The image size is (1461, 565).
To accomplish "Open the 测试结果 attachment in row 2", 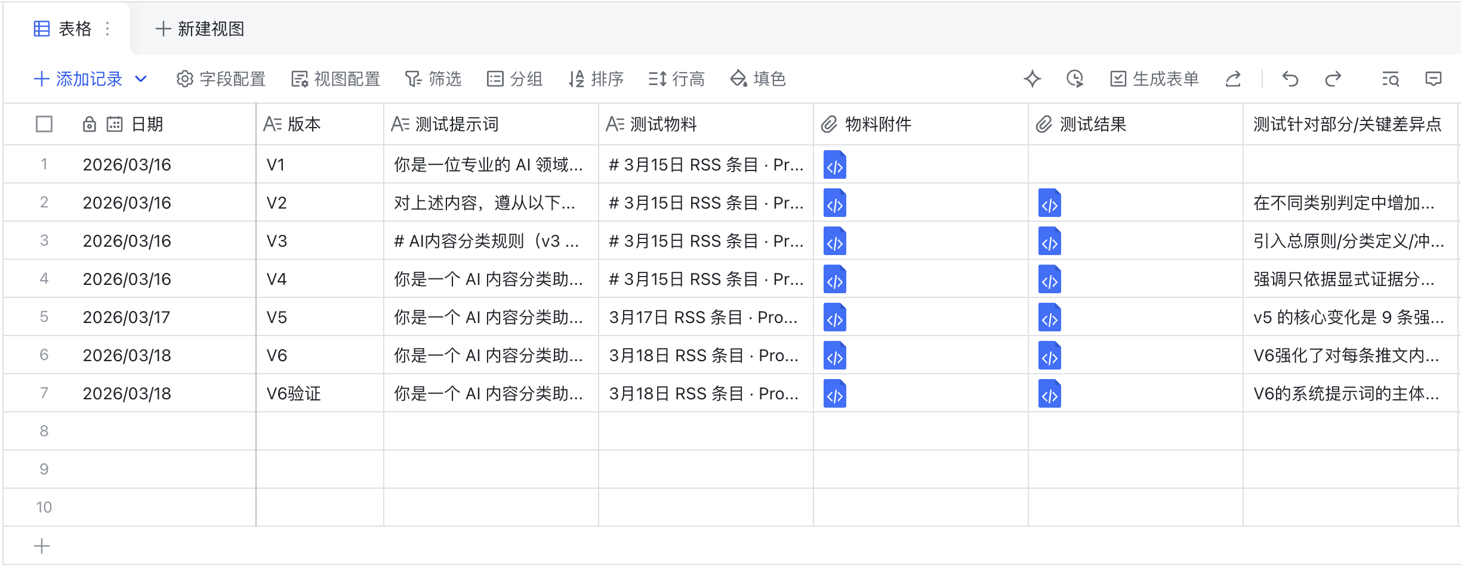I will click(1050, 203).
